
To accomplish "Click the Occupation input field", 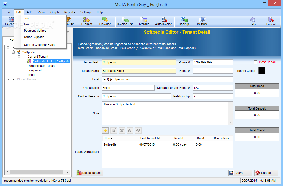I will pos(128,88).
